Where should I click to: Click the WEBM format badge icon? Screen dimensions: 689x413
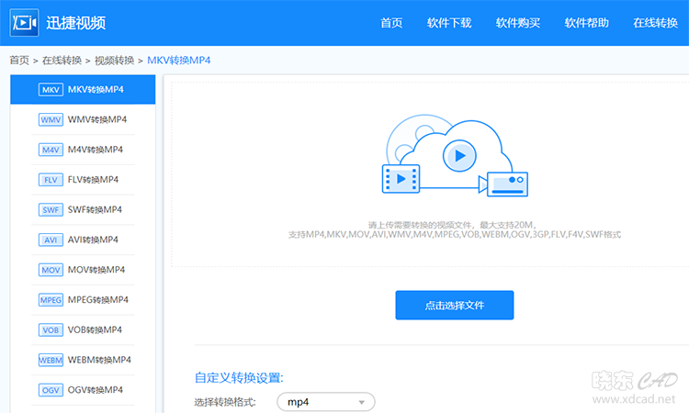51,361
